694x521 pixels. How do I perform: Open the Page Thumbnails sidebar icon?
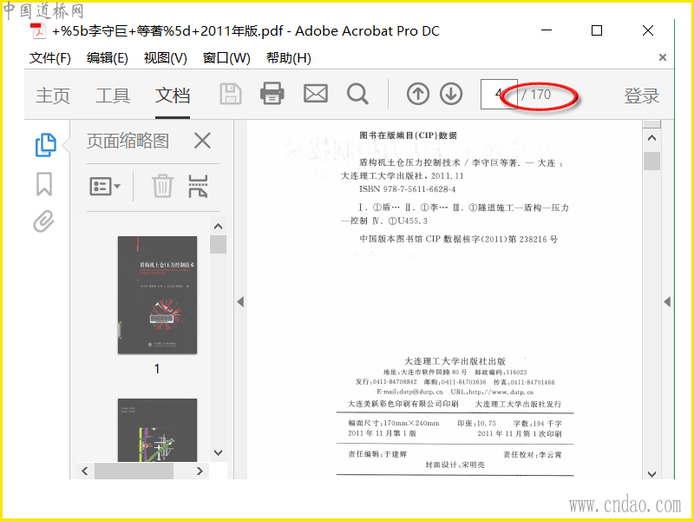pos(46,144)
